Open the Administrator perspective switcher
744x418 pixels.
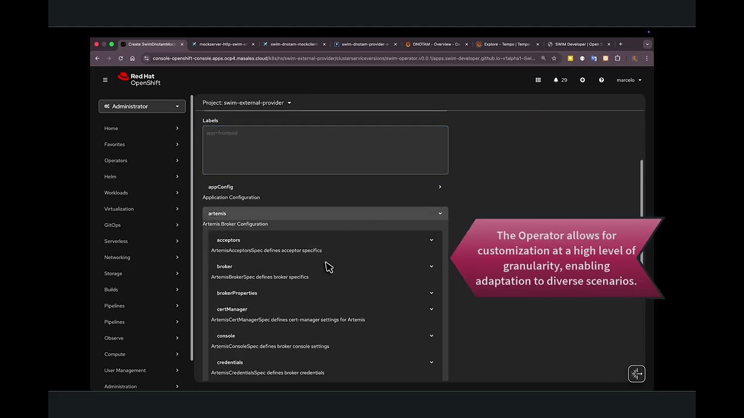pyautogui.click(x=142, y=106)
